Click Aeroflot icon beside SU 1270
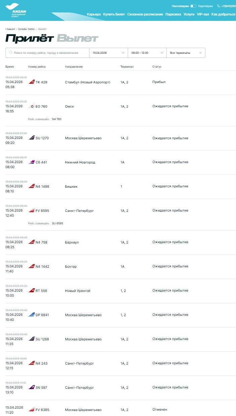 pos(32,138)
